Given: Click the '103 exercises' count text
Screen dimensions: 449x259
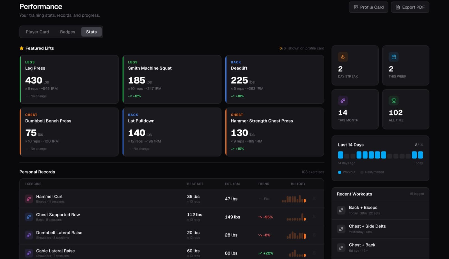Looking at the screenshot, I should point(313,172).
